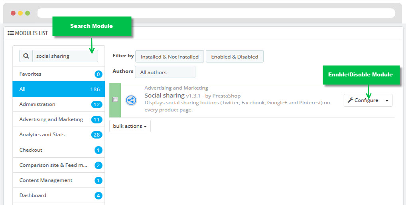The width and height of the screenshot is (406, 205).
Task: Select the Administration category
Action: [59, 104]
